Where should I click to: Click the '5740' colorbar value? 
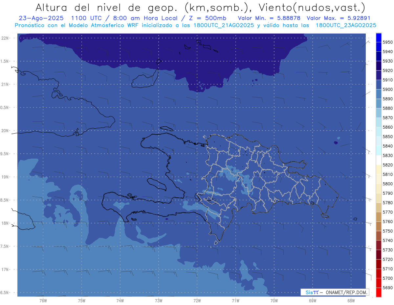388,241
